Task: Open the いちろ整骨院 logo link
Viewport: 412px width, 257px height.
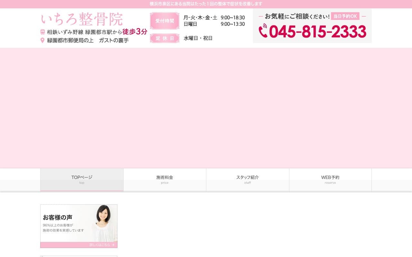Action: pyautogui.click(x=82, y=19)
